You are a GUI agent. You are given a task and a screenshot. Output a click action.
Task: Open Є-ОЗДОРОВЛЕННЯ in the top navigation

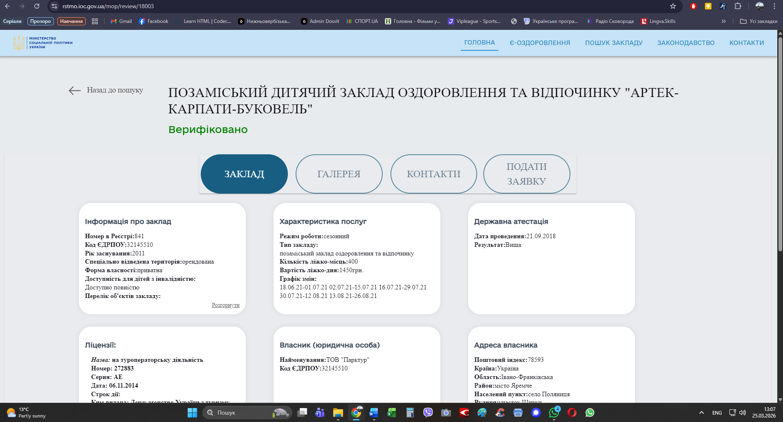540,43
